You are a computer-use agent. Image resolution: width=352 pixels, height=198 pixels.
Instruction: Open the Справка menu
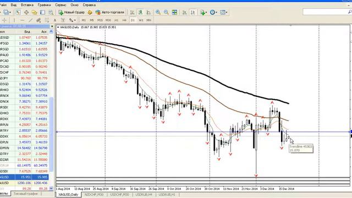(x=89, y=5)
